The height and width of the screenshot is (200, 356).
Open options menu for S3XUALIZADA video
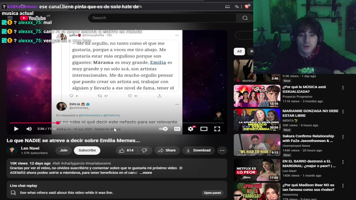pyautogui.click(x=343, y=87)
